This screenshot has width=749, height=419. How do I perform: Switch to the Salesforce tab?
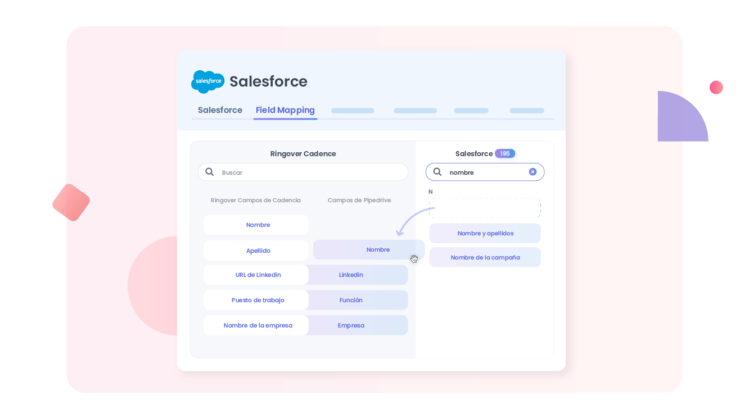[219, 110]
